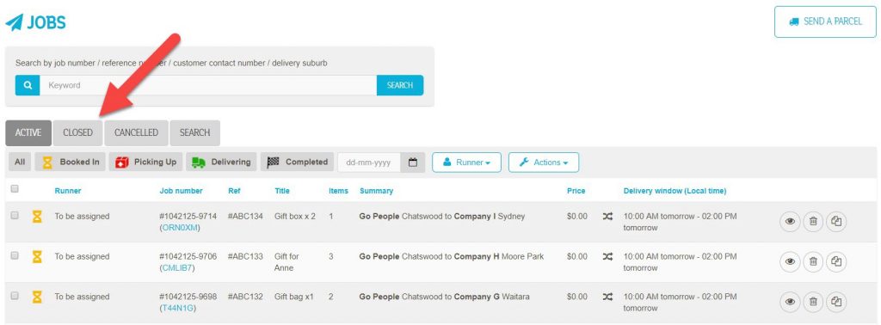This screenshot has height=325, width=881.
Task: Tick the checkbox for job #ABC134
Action: (x=15, y=216)
